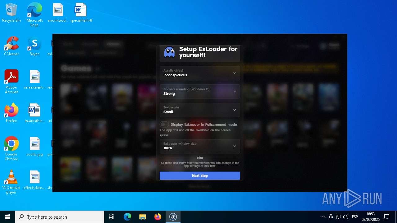397x223 pixels.
Task: Open the Text scaler dropdown
Action: (200, 110)
